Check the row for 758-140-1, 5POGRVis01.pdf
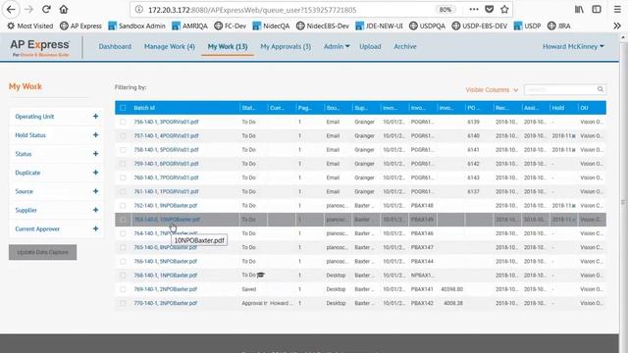This screenshot has width=628, height=353. (123, 150)
